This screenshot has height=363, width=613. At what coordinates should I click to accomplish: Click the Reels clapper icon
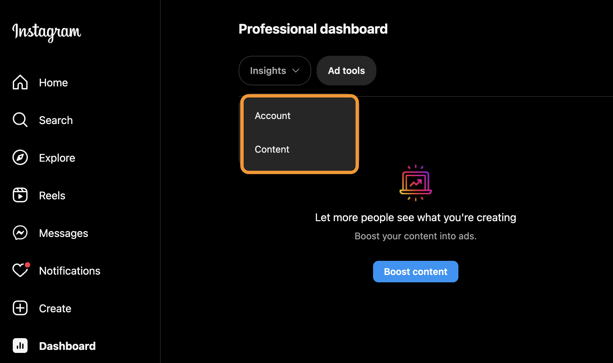(x=20, y=195)
